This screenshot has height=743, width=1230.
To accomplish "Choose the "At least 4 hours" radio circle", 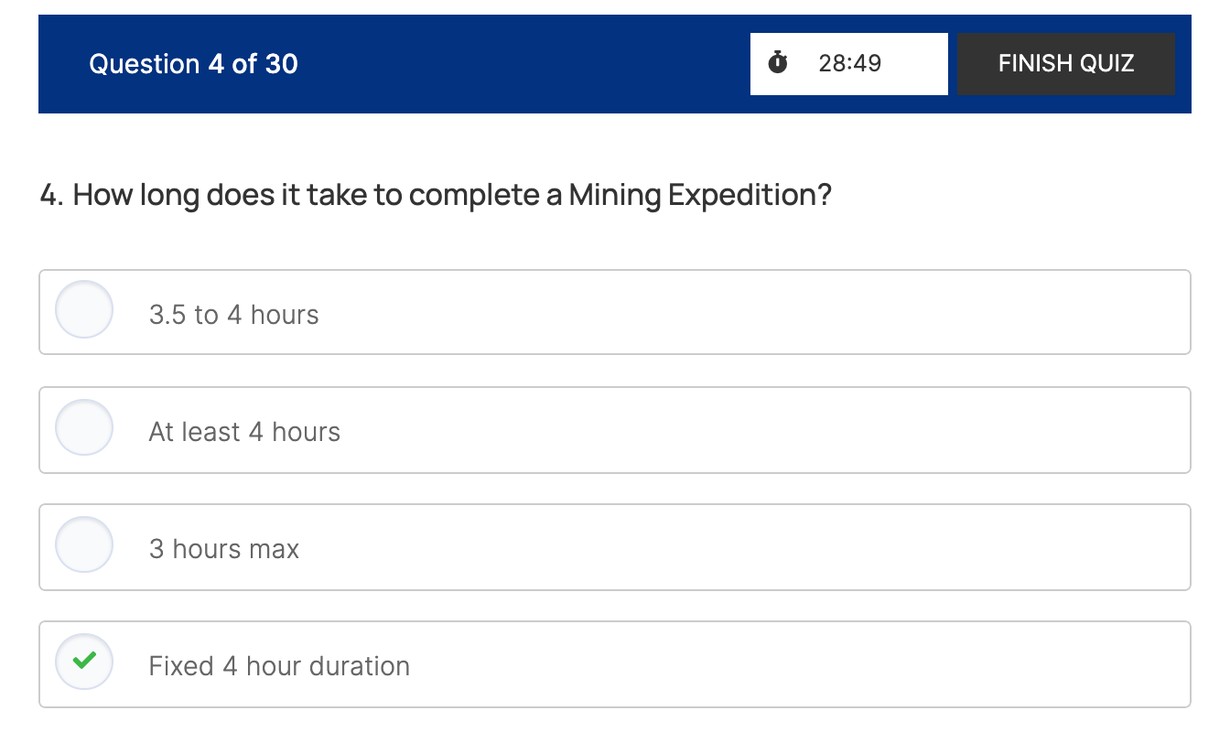I will tap(84, 426).
